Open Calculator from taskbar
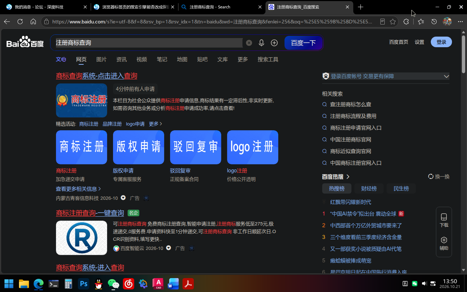Screen dimensions: 467x292 (69, 284)
